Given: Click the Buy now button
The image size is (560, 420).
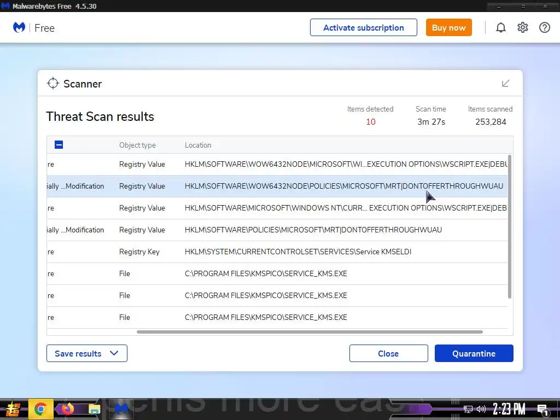Looking at the screenshot, I should coord(448,27).
